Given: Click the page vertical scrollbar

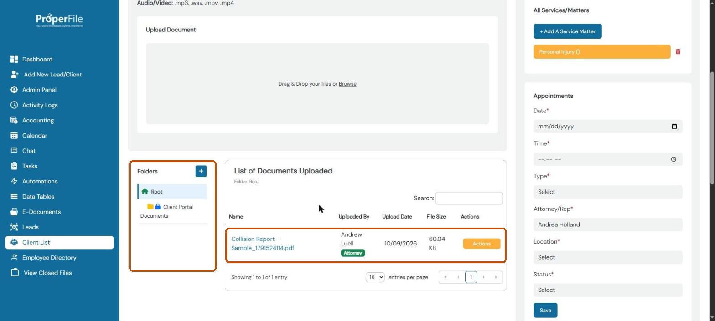Looking at the screenshot, I should click(712, 127).
